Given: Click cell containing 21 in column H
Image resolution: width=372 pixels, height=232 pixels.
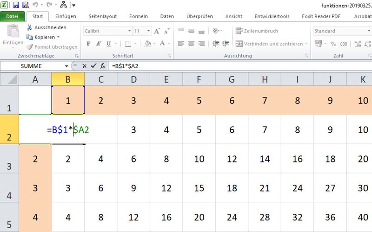Looking at the screenshot, I should (265, 188).
